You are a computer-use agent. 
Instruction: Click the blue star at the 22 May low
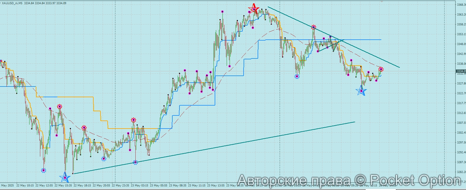[x=65, y=177]
